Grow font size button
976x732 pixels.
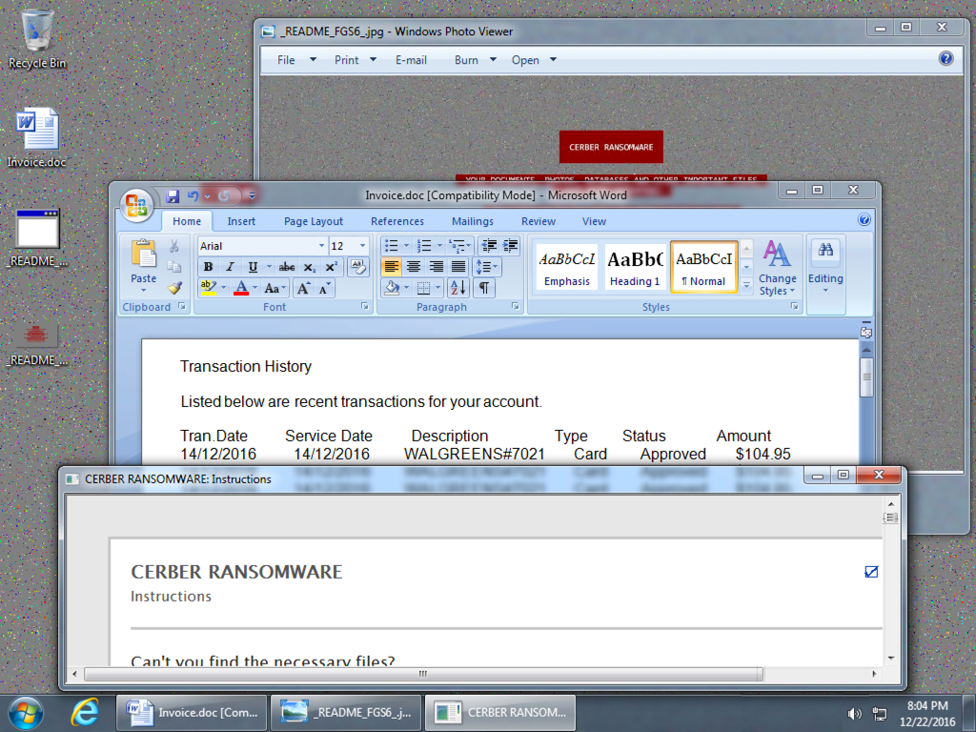[x=303, y=288]
